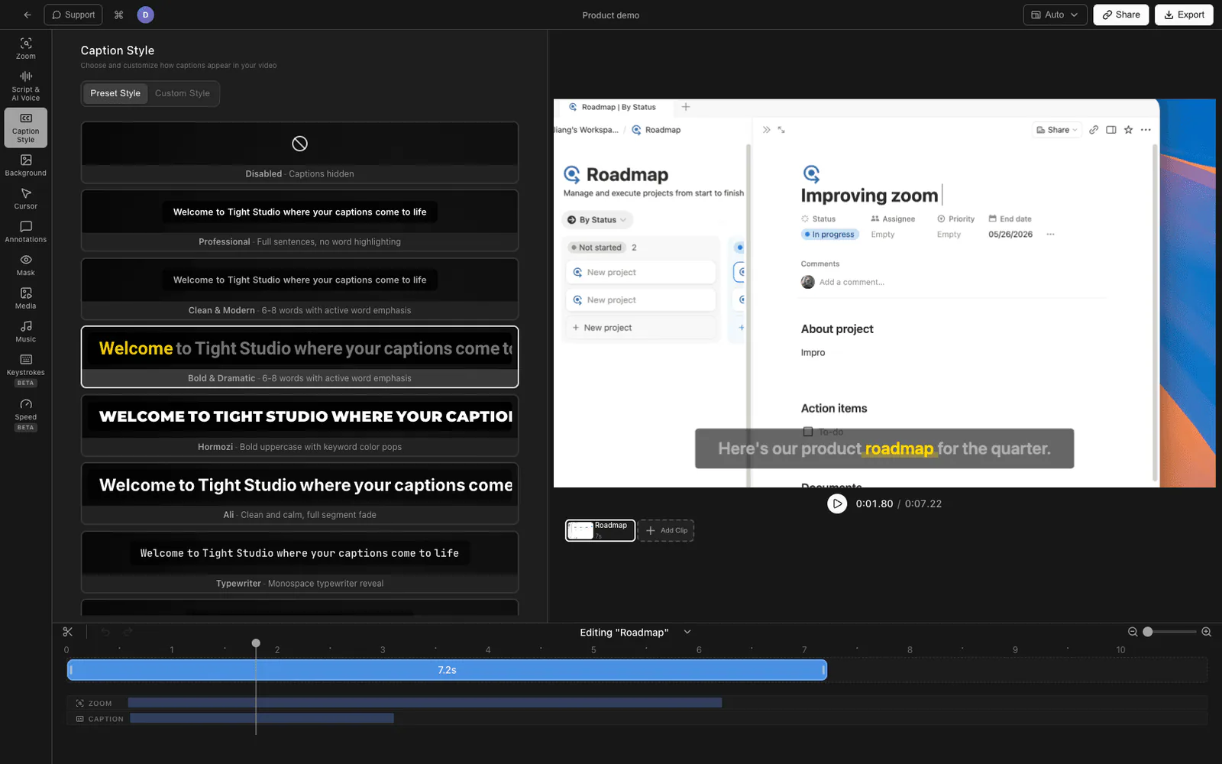Click the To-do checkbox in preview
The height and width of the screenshot is (764, 1222).
pos(807,432)
